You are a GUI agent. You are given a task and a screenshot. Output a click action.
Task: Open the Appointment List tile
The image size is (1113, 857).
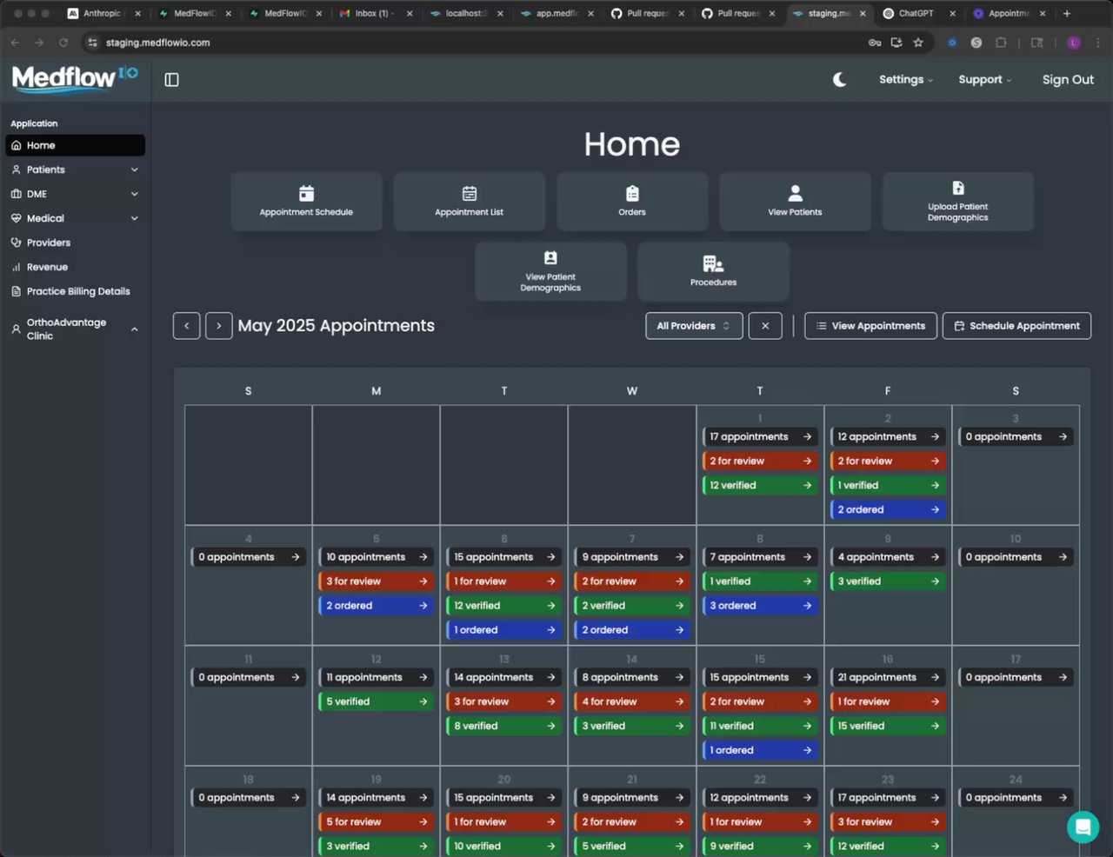(x=469, y=202)
